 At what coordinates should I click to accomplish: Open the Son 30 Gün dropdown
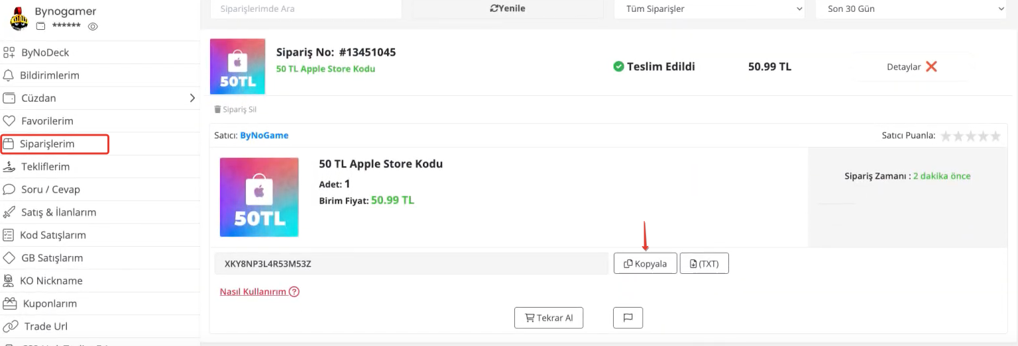917,9
